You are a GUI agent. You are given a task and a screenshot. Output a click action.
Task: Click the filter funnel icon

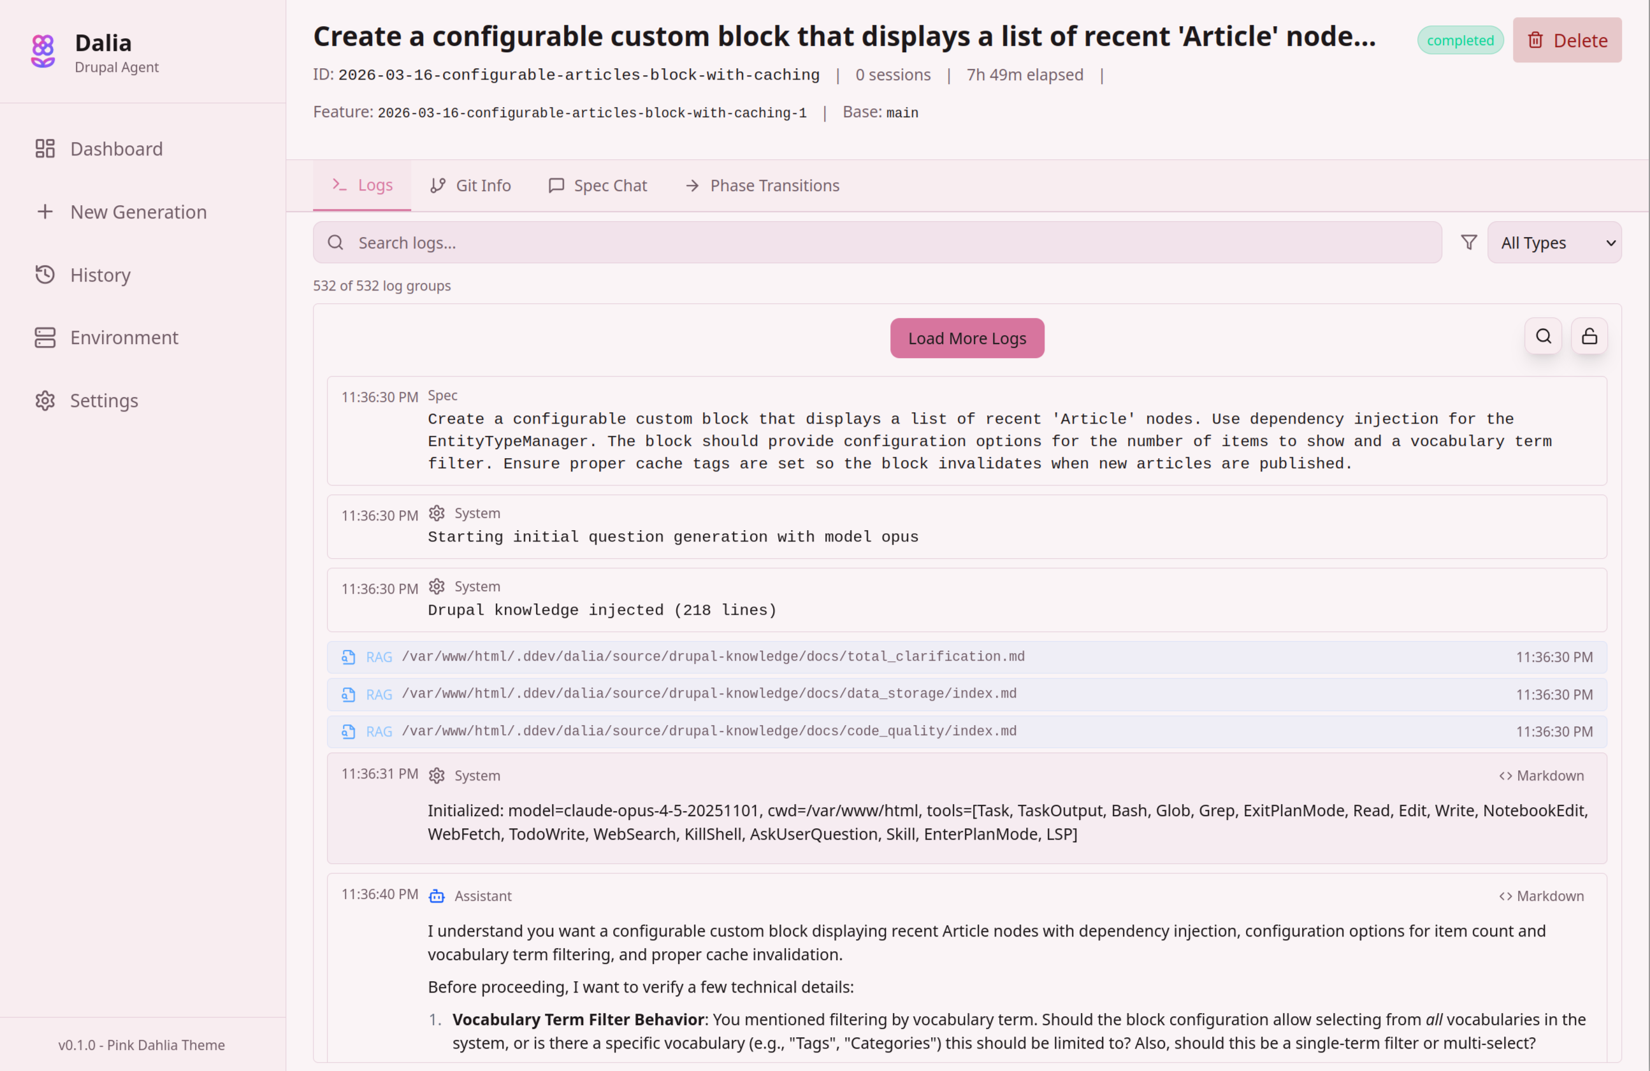pyautogui.click(x=1468, y=242)
